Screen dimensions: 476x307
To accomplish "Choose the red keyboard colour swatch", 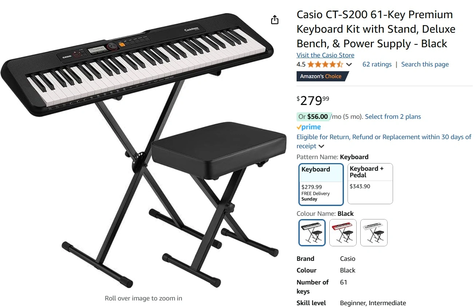I will [x=343, y=233].
